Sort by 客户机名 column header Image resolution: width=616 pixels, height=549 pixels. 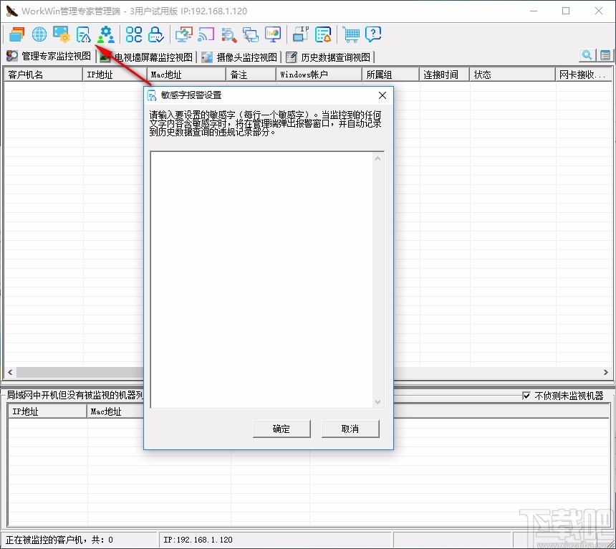(43, 75)
